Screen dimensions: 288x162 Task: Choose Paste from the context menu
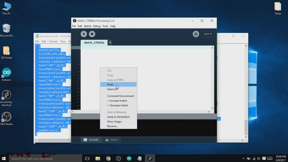coord(119,84)
